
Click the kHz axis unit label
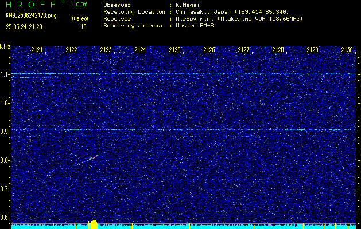coord(5,46)
